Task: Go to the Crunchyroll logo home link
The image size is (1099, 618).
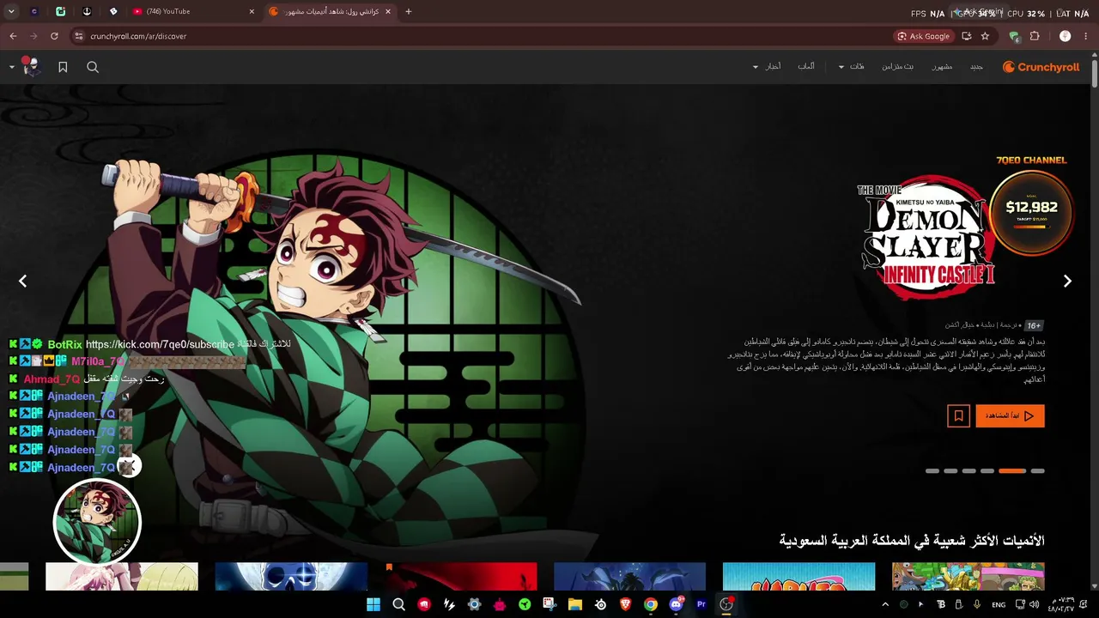Action: (1041, 67)
